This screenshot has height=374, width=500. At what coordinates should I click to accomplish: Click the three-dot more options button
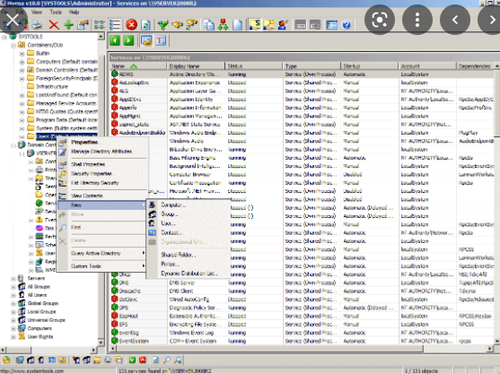pyautogui.click(x=417, y=20)
